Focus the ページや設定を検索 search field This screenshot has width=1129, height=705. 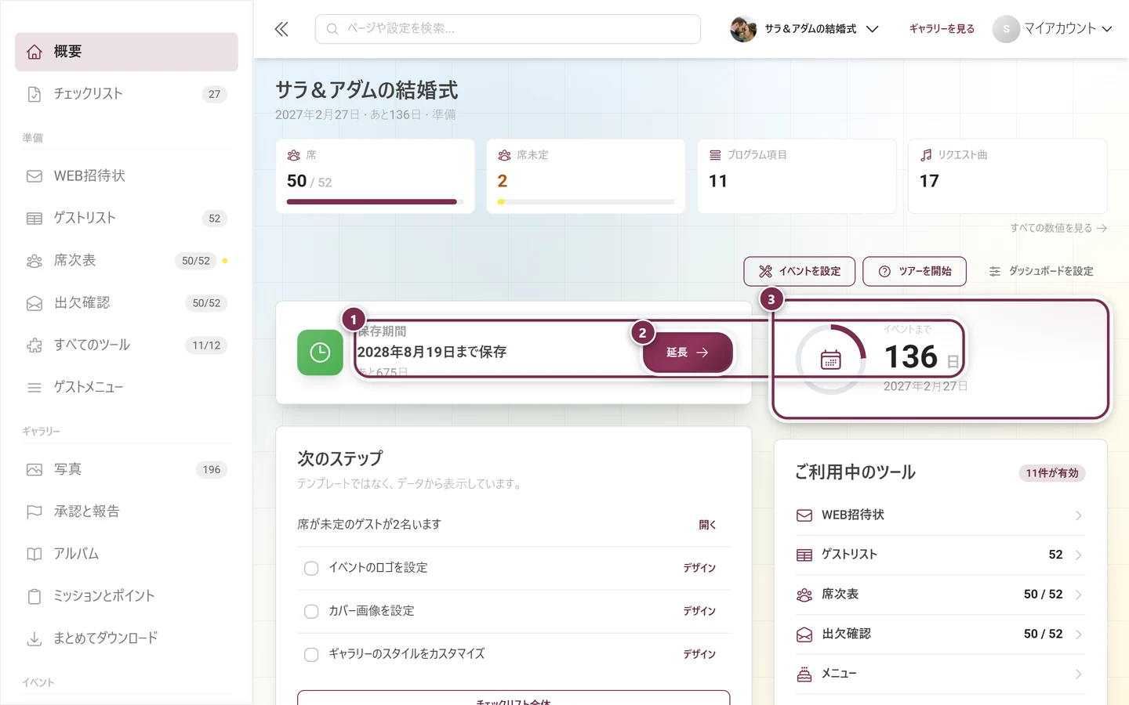508,29
